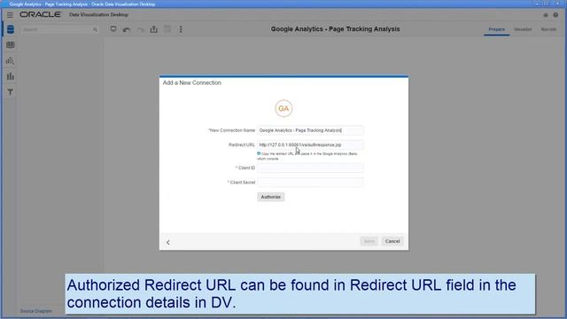Click the Redirect URL field
The height and width of the screenshot is (319, 567).
pos(310,144)
